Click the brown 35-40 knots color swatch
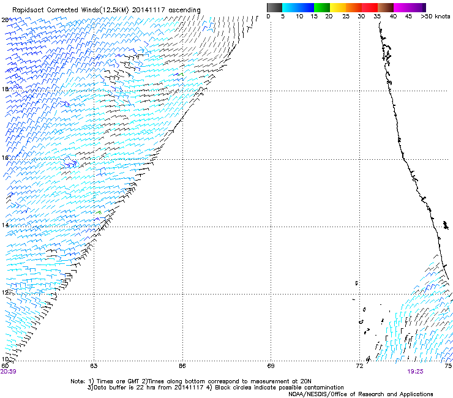This screenshot has height=398, width=453. click(x=386, y=7)
